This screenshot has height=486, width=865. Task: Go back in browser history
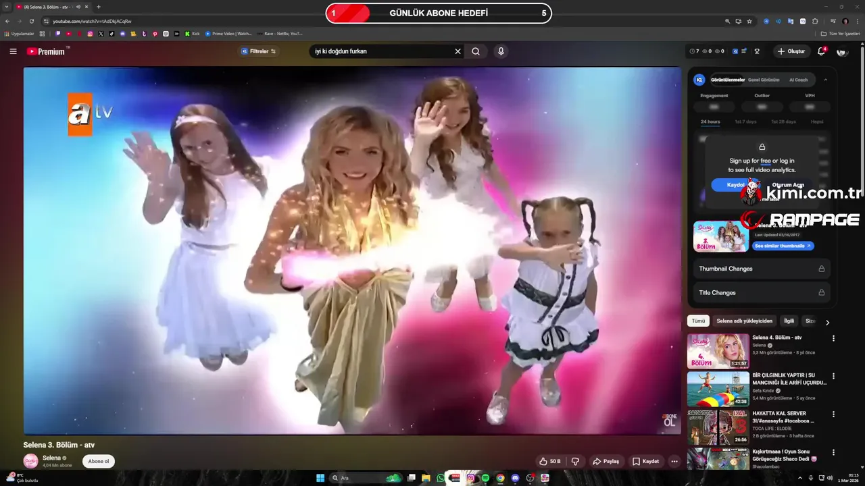[x=7, y=21]
